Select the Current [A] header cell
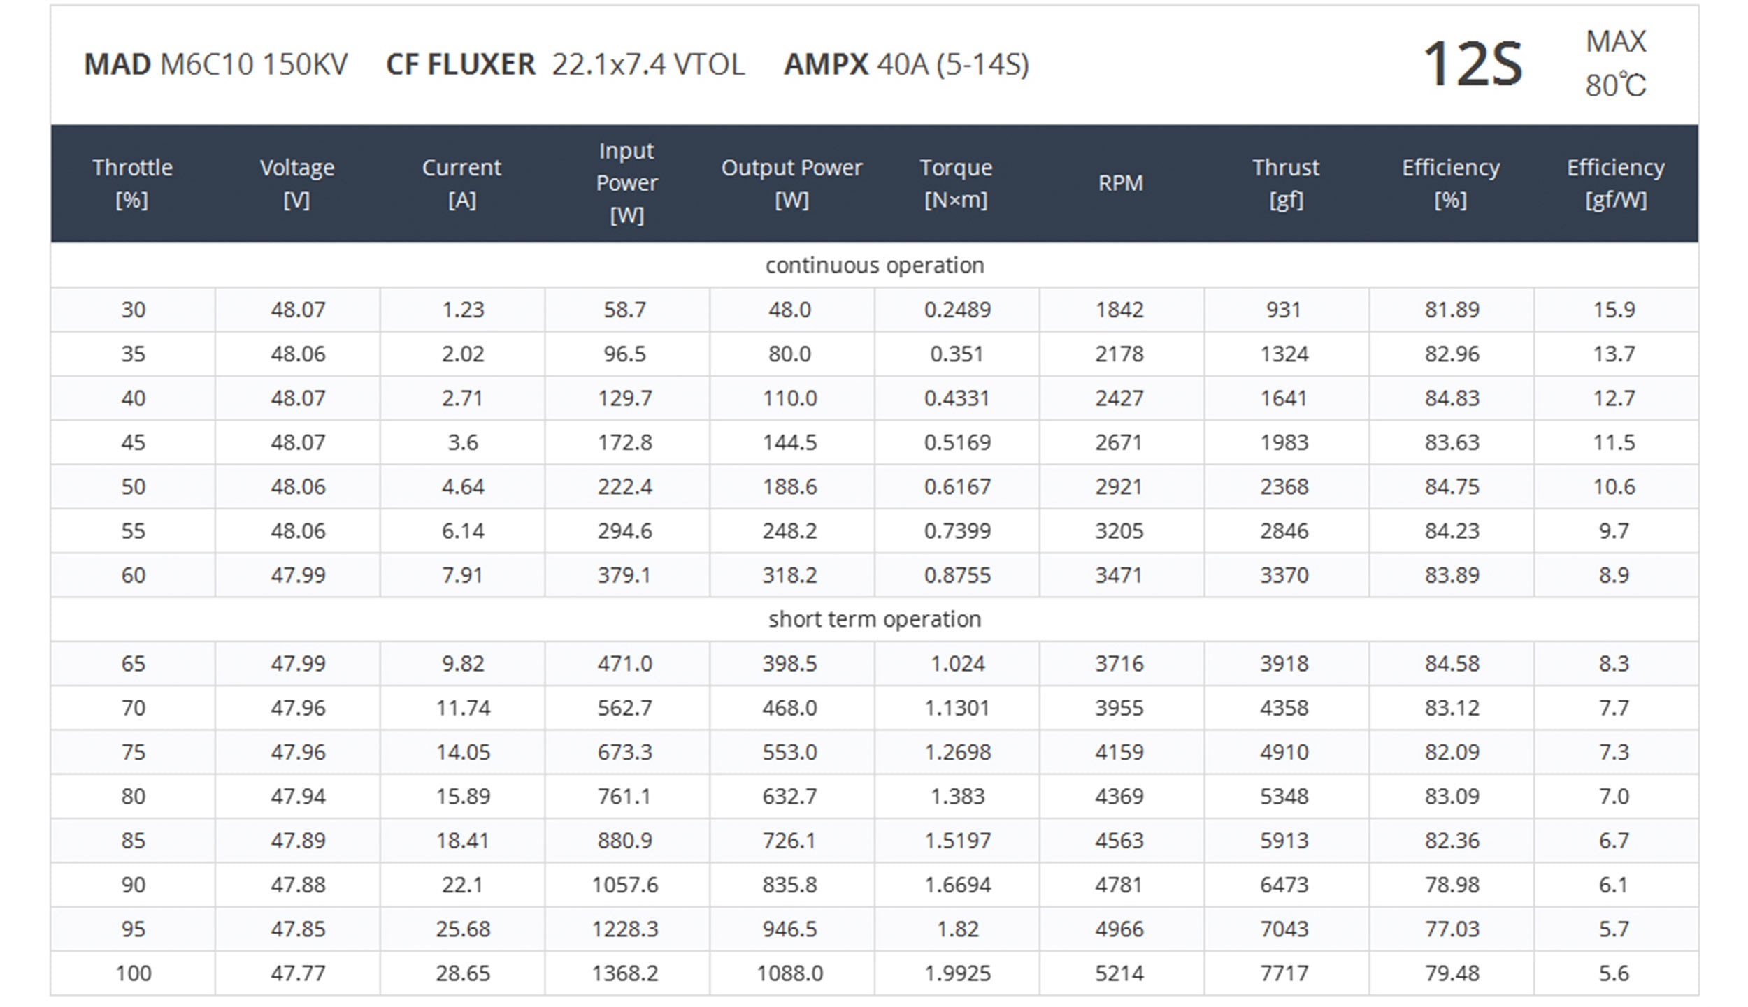Image resolution: width=1748 pixels, height=1007 pixels. coord(462,184)
